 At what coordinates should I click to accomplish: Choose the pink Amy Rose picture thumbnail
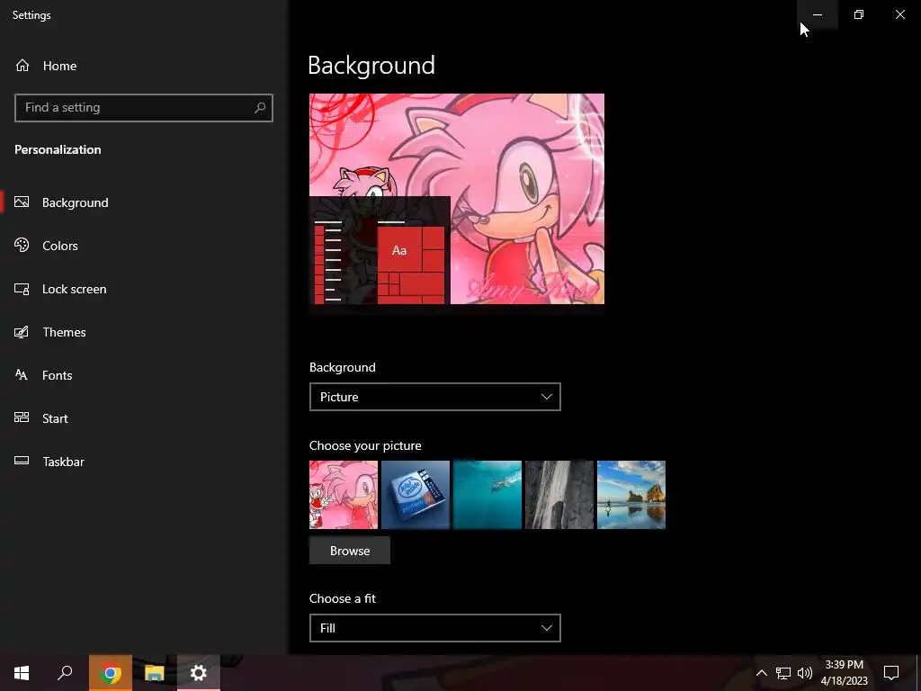pyautogui.click(x=344, y=495)
